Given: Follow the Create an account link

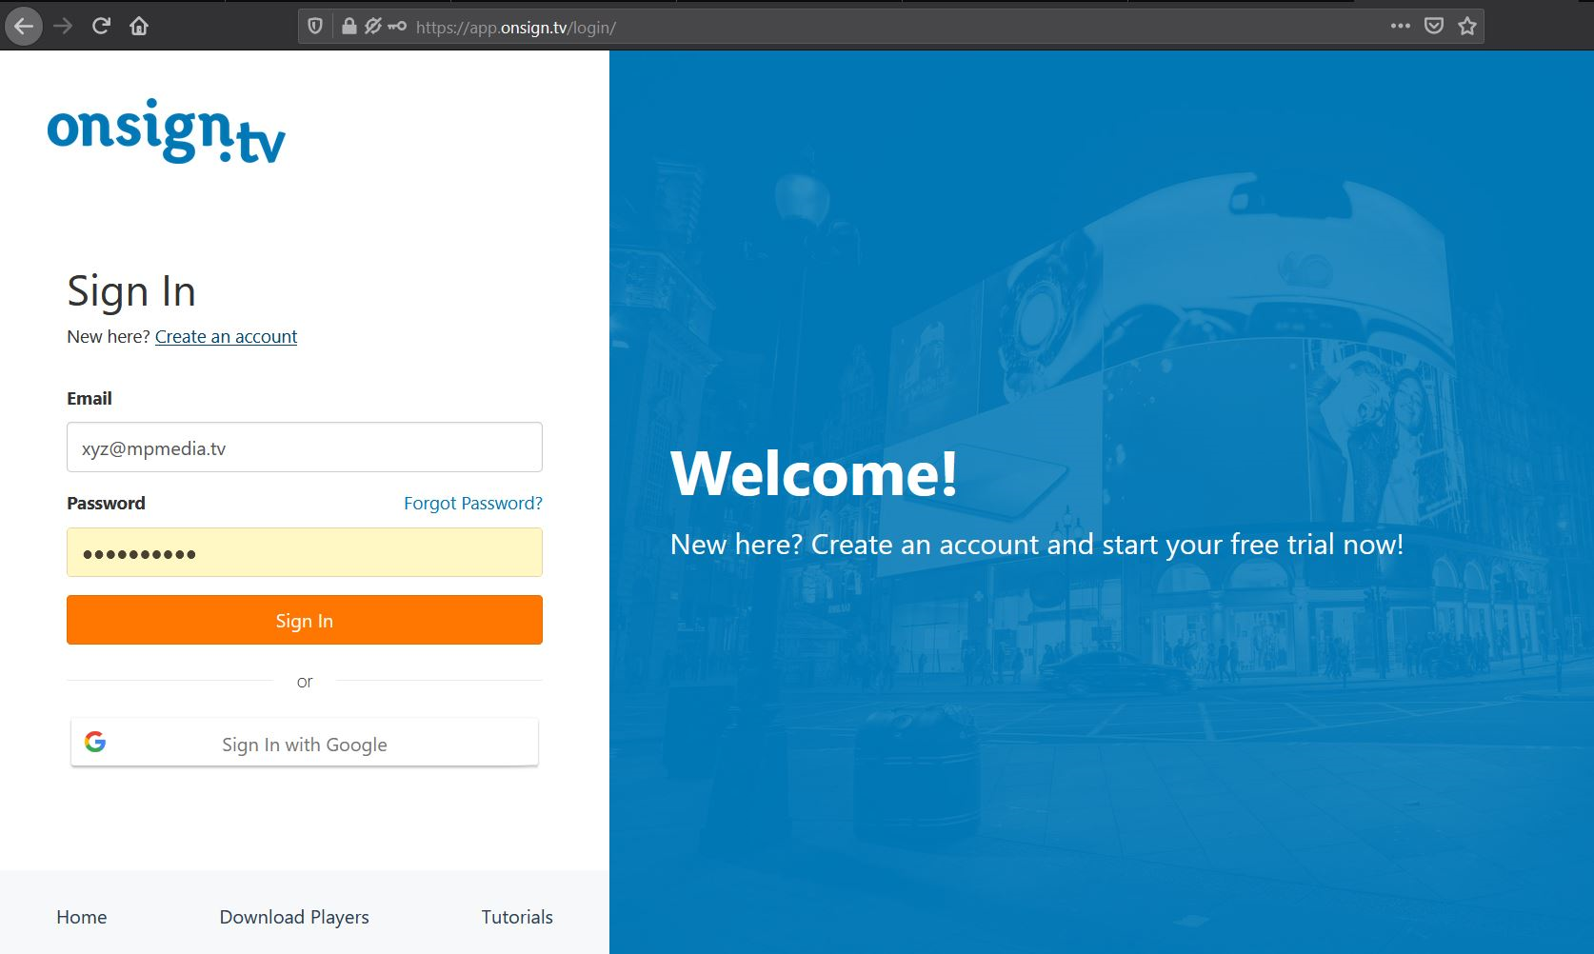Looking at the screenshot, I should (x=226, y=336).
